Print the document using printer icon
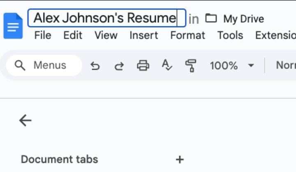Screen dimensions: 296x172 point(143,65)
